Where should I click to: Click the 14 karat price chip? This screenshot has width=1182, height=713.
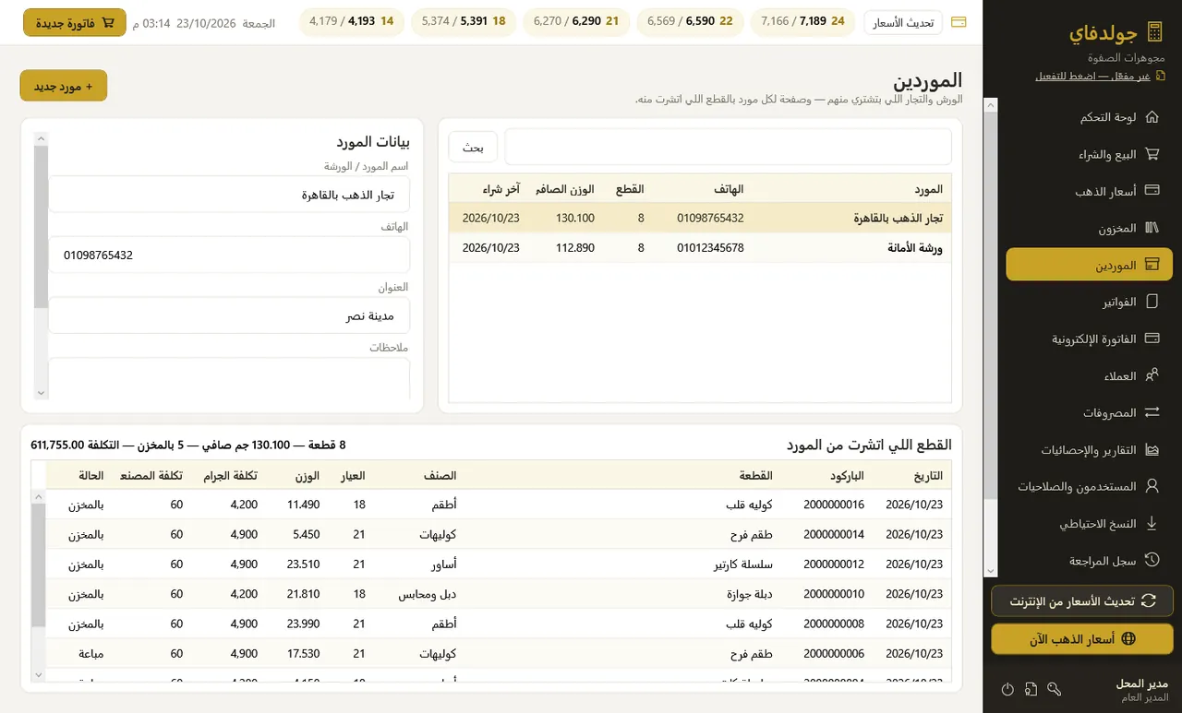[352, 21]
